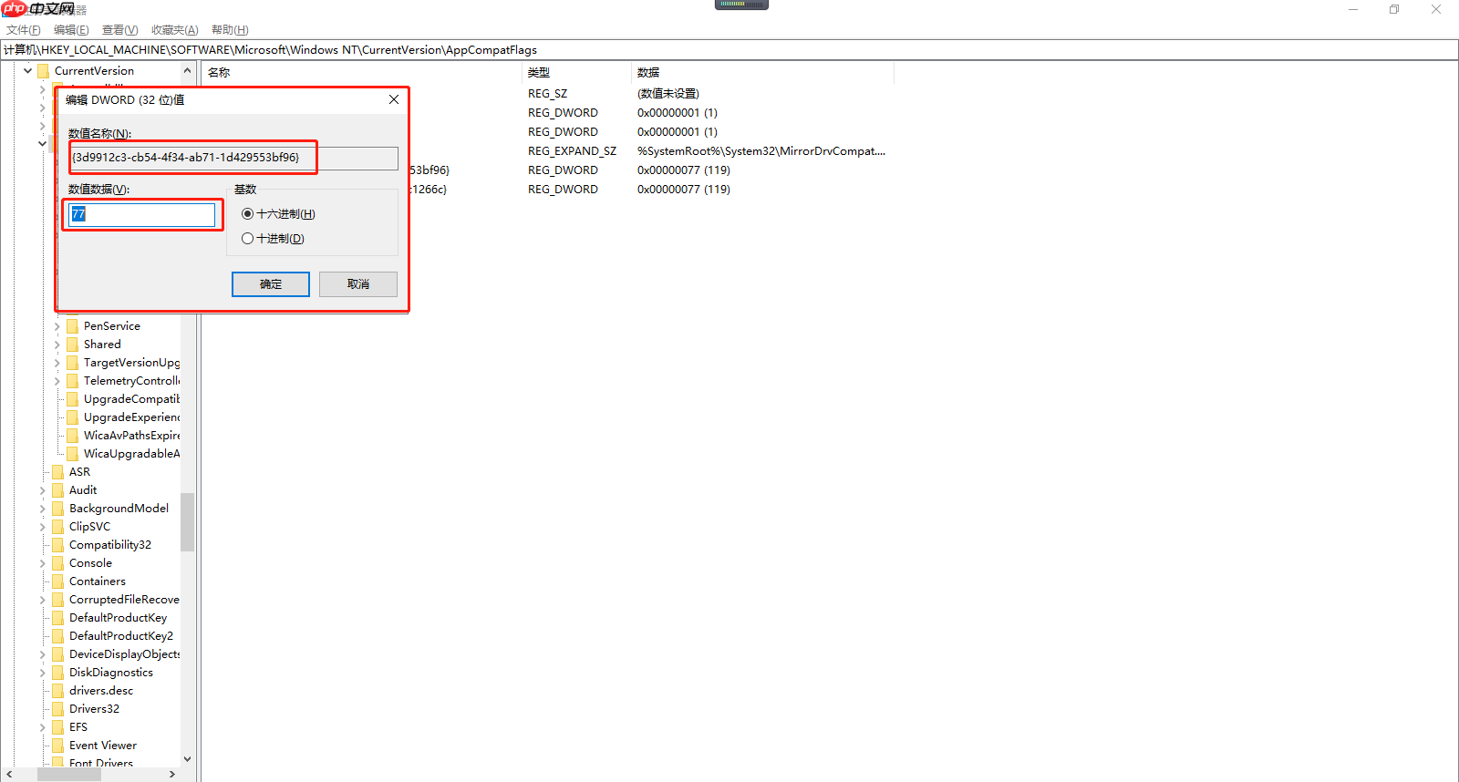Select the Drivers32 folder icon
The height and width of the screenshot is (782, 1459).
[58, 709]
